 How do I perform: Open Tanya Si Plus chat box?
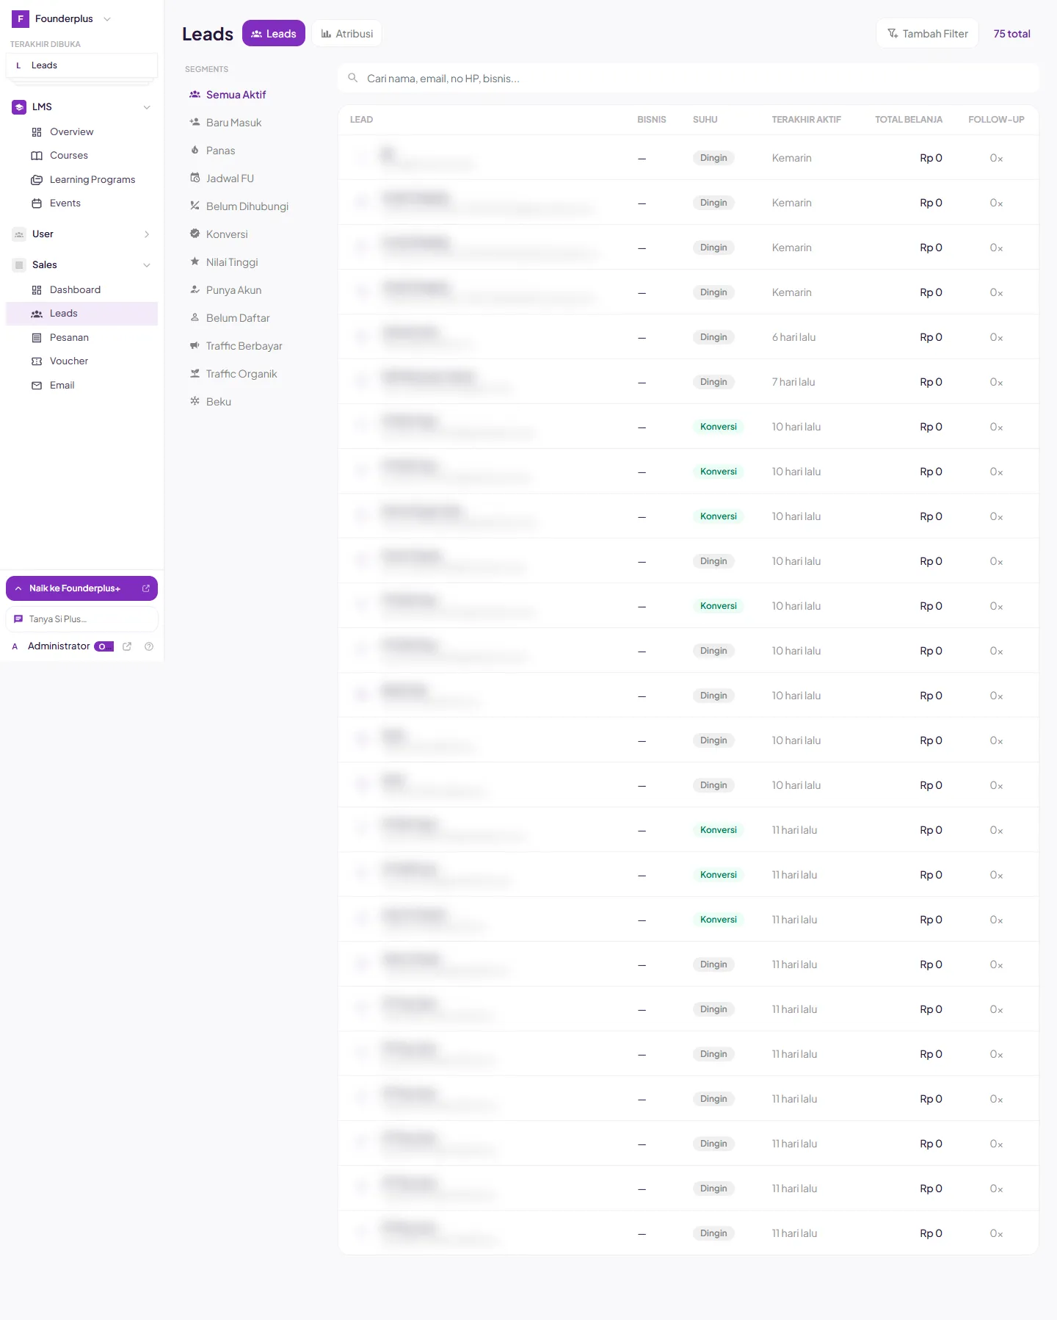pyautogui.click(x=81, y=619)
